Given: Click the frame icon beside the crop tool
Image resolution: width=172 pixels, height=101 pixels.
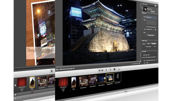Looking at the screenshot, I should (x=110, y=70).
